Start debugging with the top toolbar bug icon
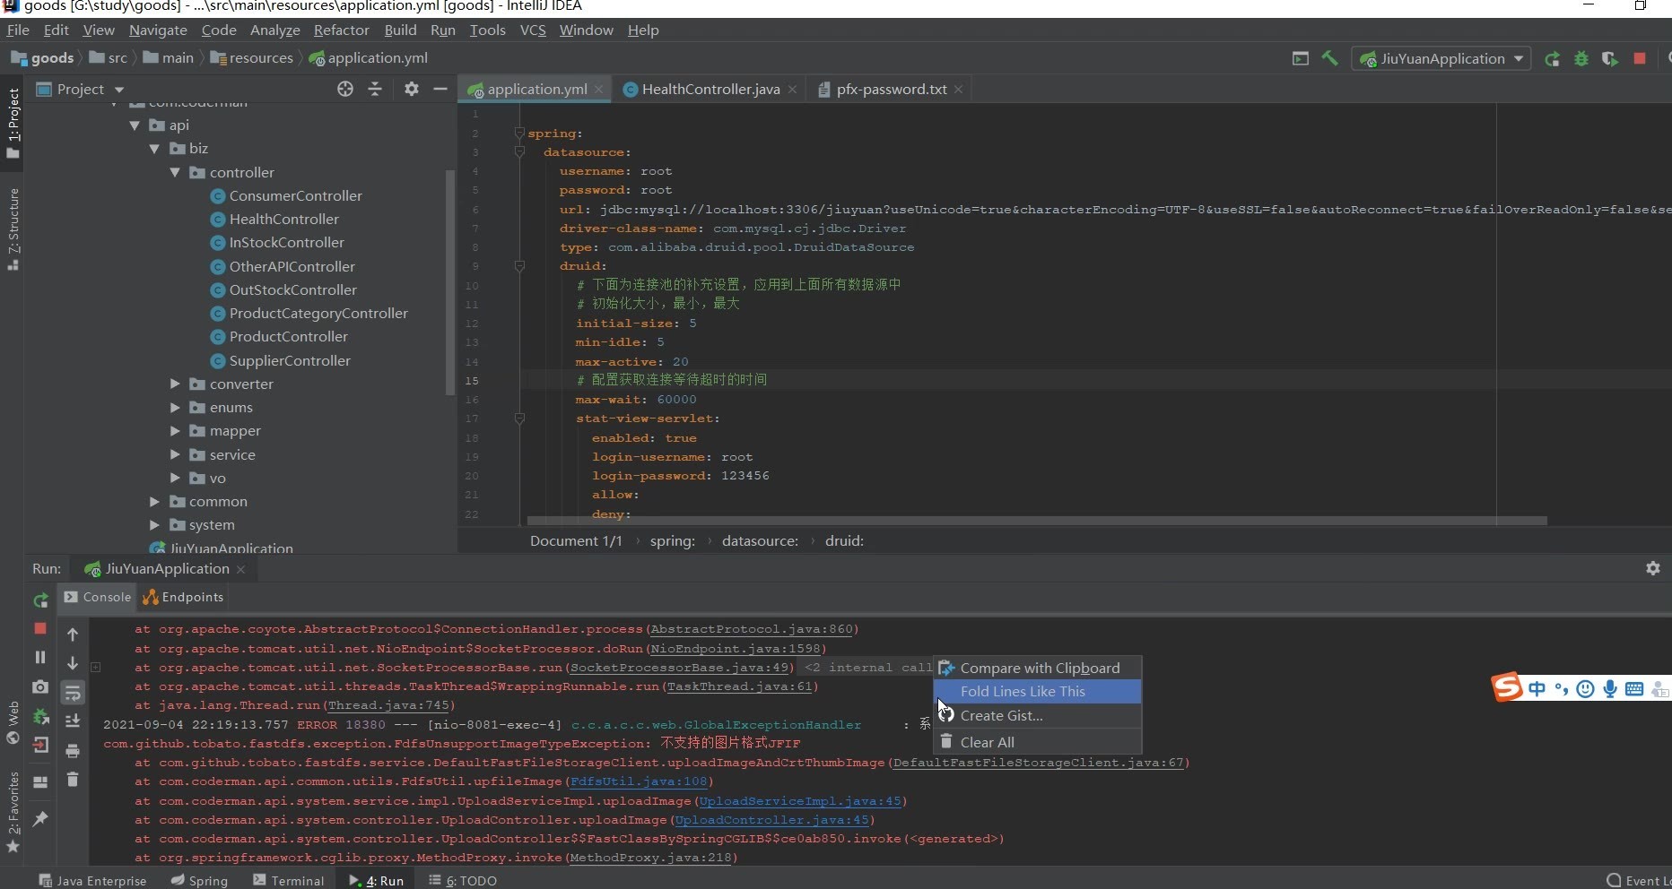 click(1581, 59)
